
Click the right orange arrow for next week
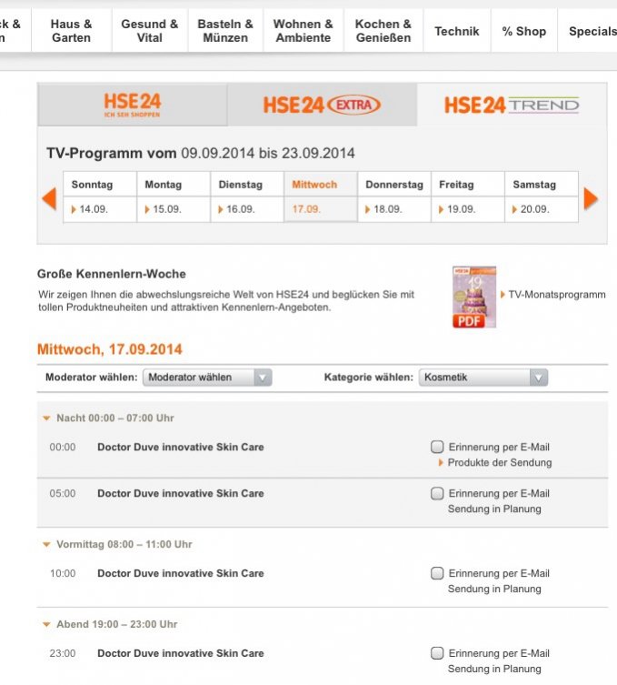coord(591,198)
